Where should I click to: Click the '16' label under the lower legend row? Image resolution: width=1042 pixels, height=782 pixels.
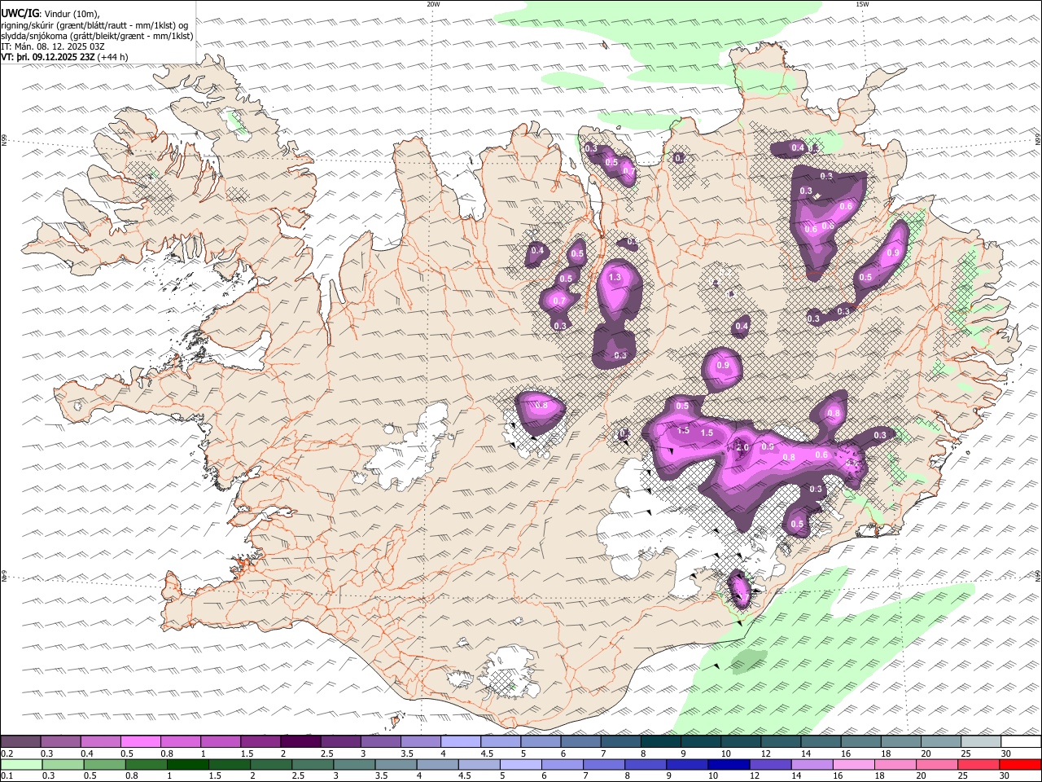(838, 776)
